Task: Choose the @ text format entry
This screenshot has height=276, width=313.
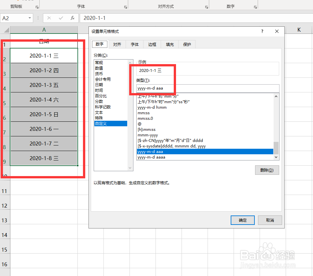Action: point(205,124)
